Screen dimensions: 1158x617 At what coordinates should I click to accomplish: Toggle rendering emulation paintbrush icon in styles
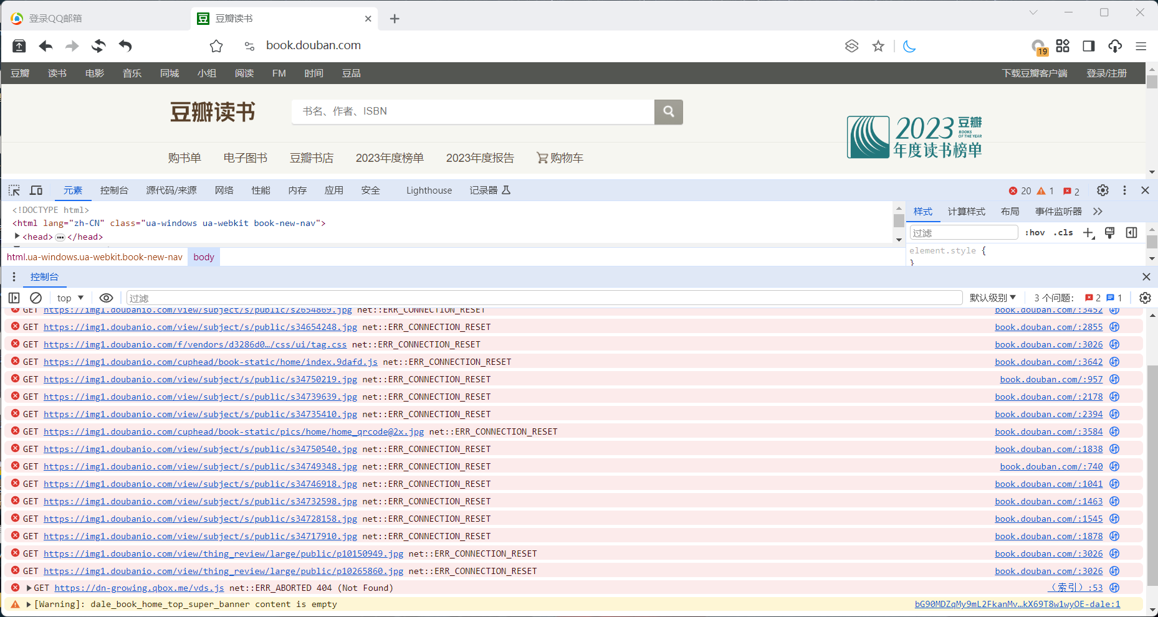[x=1109, y=233]
